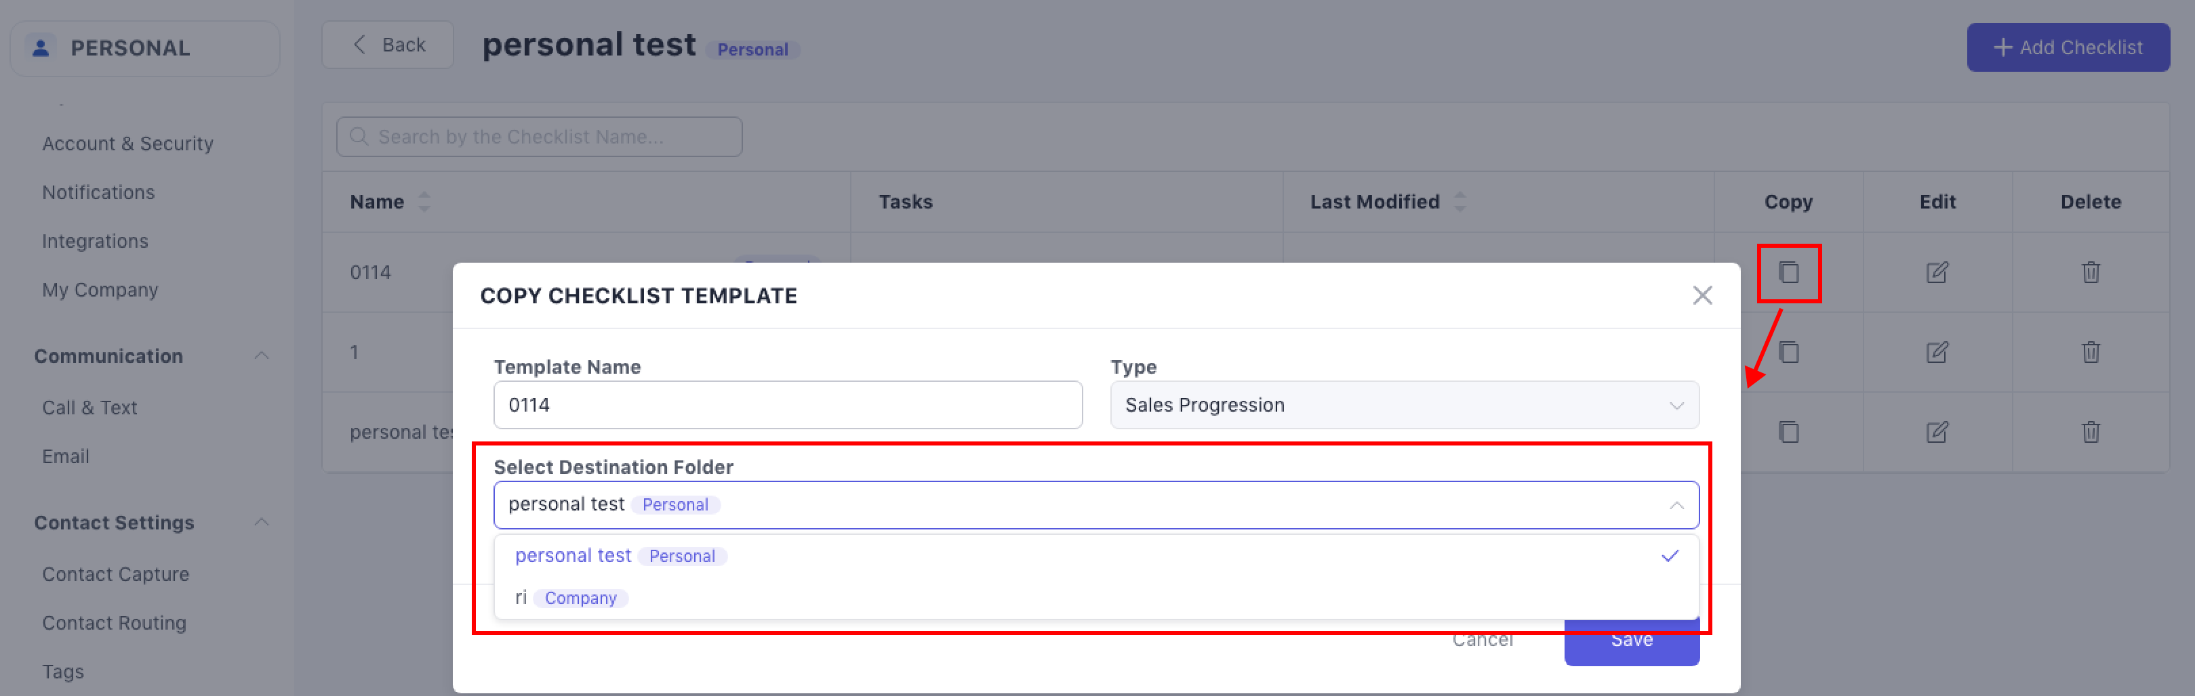Click the Add Checklist button
2195x696 pixels.
tap(2067, 47)
